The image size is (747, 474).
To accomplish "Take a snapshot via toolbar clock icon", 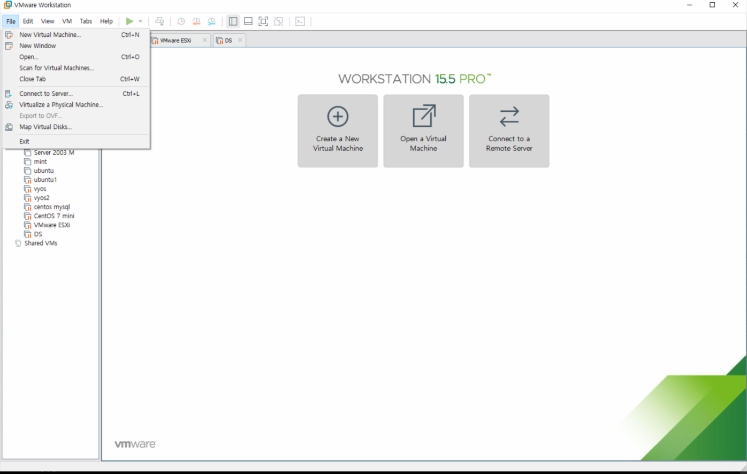I will click(181, 21).
